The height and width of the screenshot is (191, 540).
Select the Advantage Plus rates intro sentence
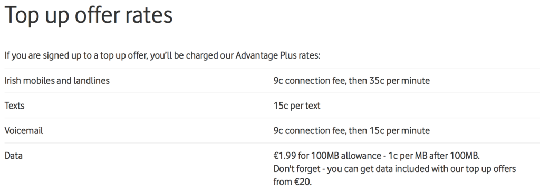162,55
